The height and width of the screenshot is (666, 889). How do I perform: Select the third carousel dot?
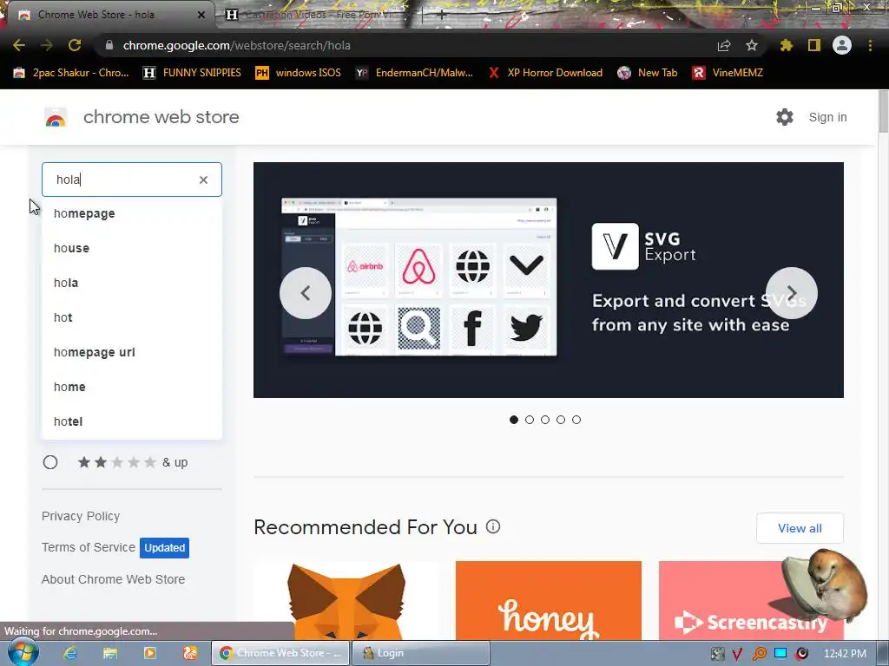click(x=545, y=420)
